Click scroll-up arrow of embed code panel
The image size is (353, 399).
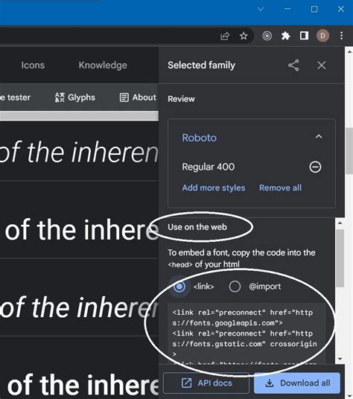(340, 223)
